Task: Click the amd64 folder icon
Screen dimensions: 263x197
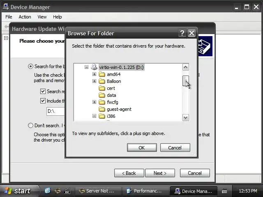Action: point(102,74)
